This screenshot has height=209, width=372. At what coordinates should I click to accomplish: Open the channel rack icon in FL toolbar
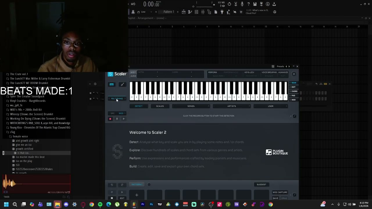tap(196, 12)
